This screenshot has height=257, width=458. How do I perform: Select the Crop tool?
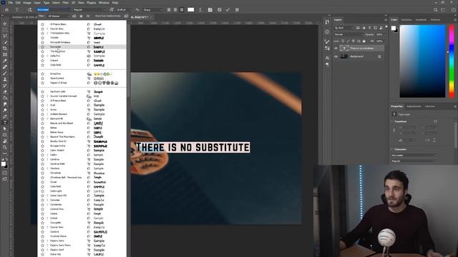point(5,49)
